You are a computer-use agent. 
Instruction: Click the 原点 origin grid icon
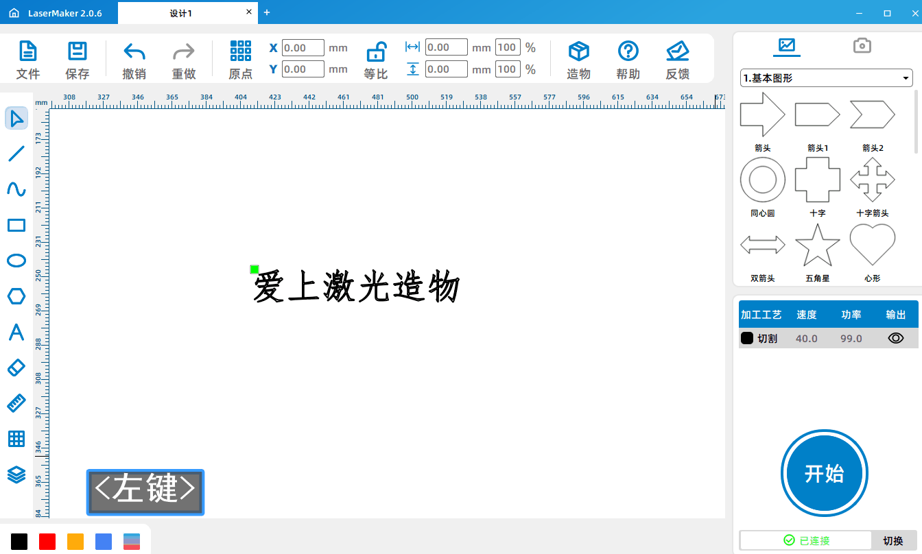[241, 60]
